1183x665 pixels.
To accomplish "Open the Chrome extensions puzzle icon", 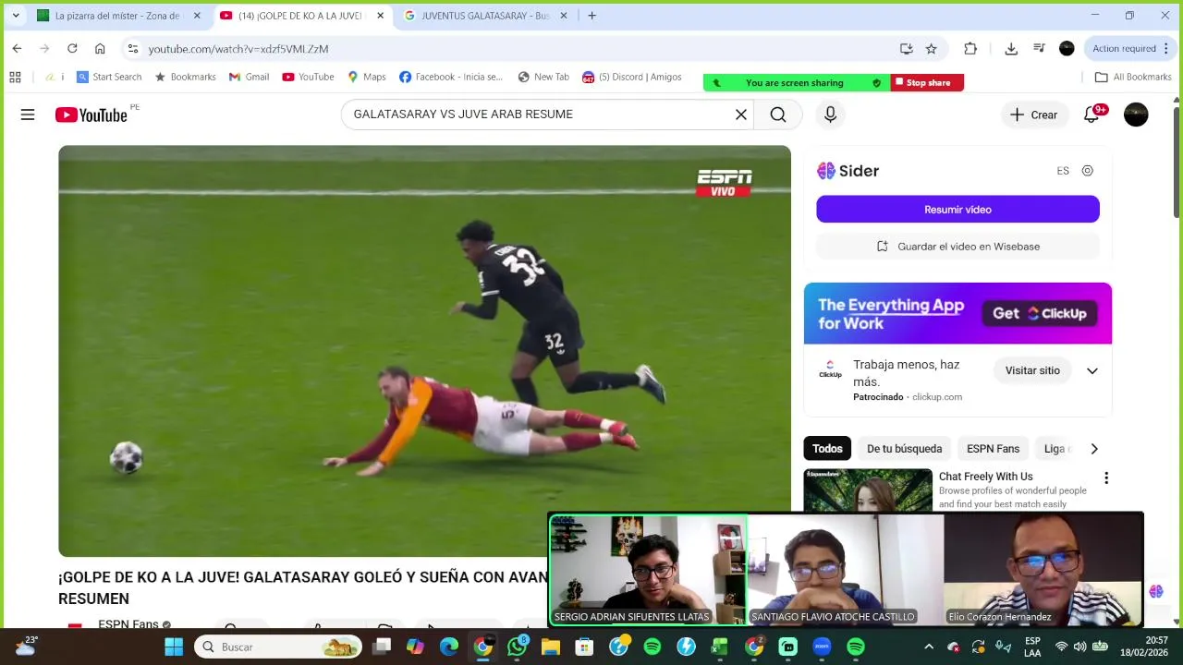I will [970, 49].
